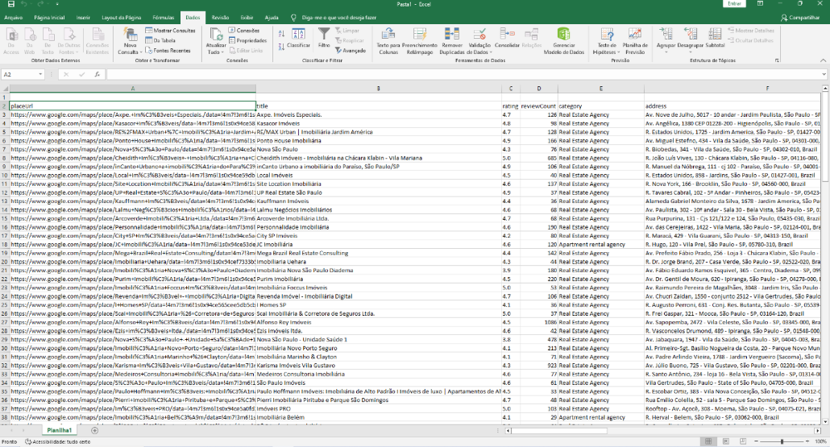The width and height of the screenshot is (830, 447).
Task: Click Acessibilidade: tudo certo status
Action: (x=58, y=442)
